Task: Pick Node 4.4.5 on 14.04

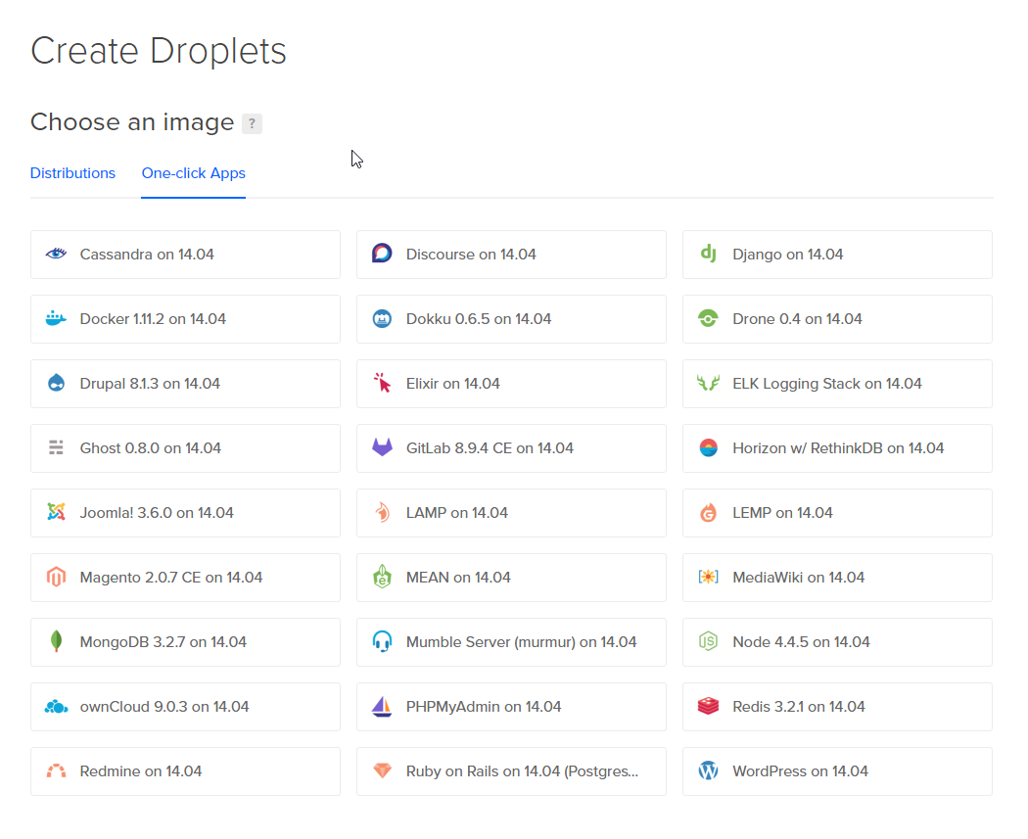Action: [x=837, y=642]
